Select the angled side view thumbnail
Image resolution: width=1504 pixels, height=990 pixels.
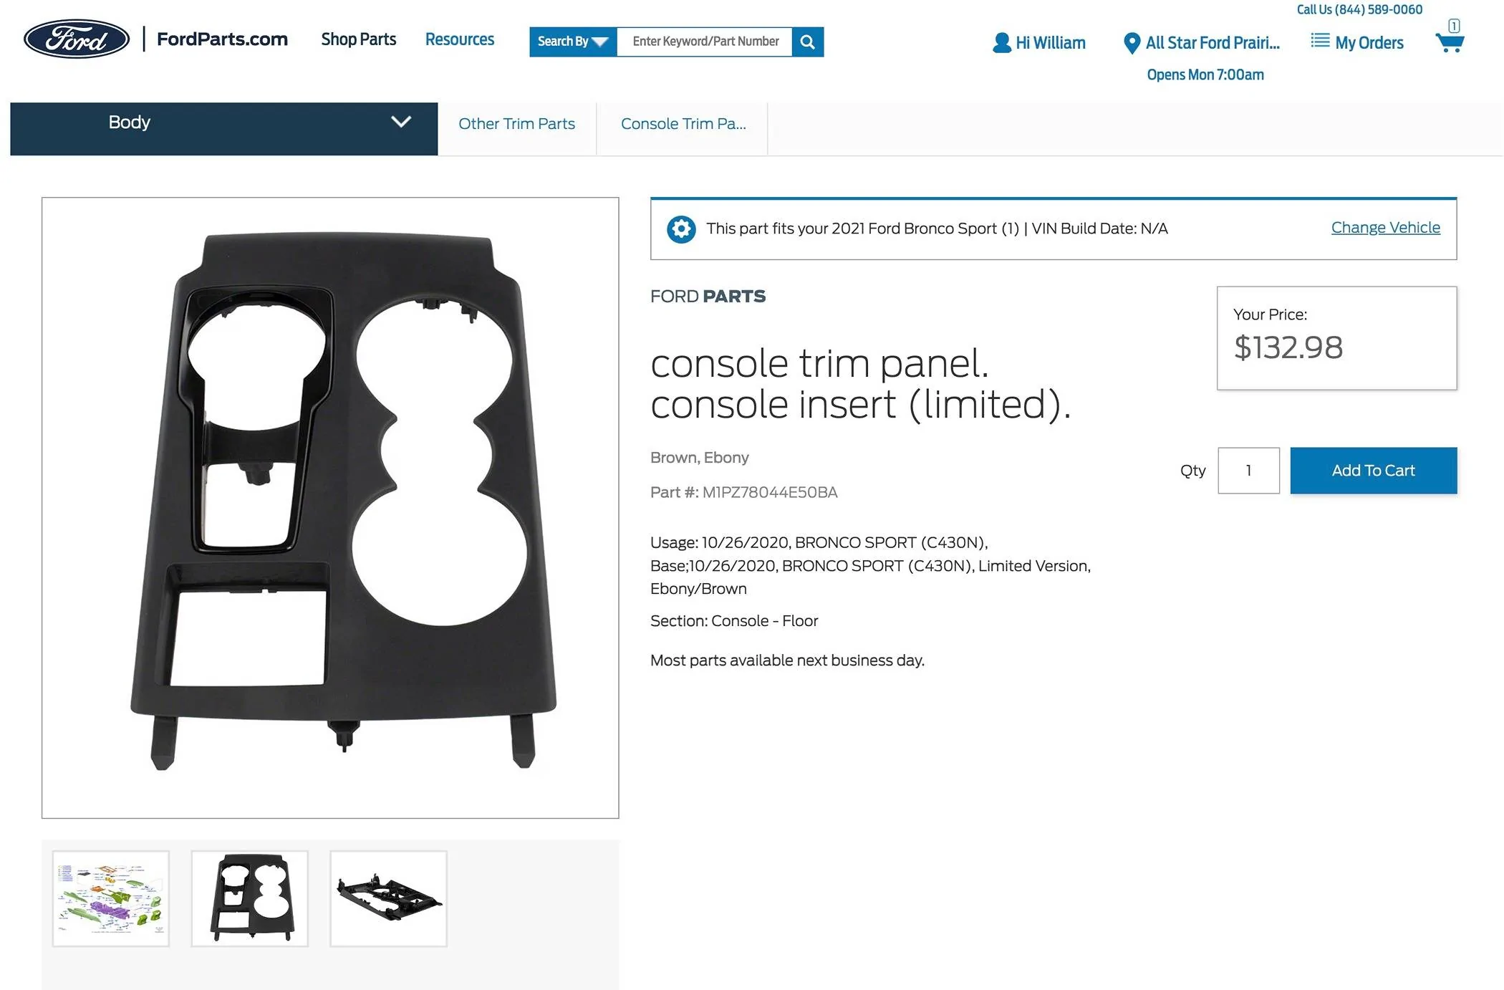(388, 898)
